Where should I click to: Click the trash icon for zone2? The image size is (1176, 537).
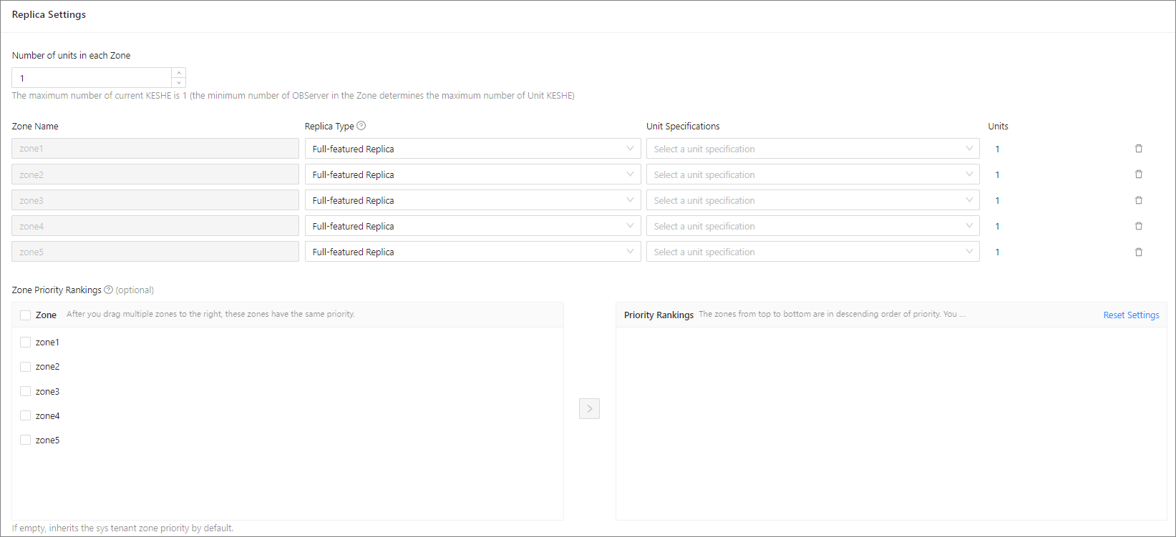1138,174
